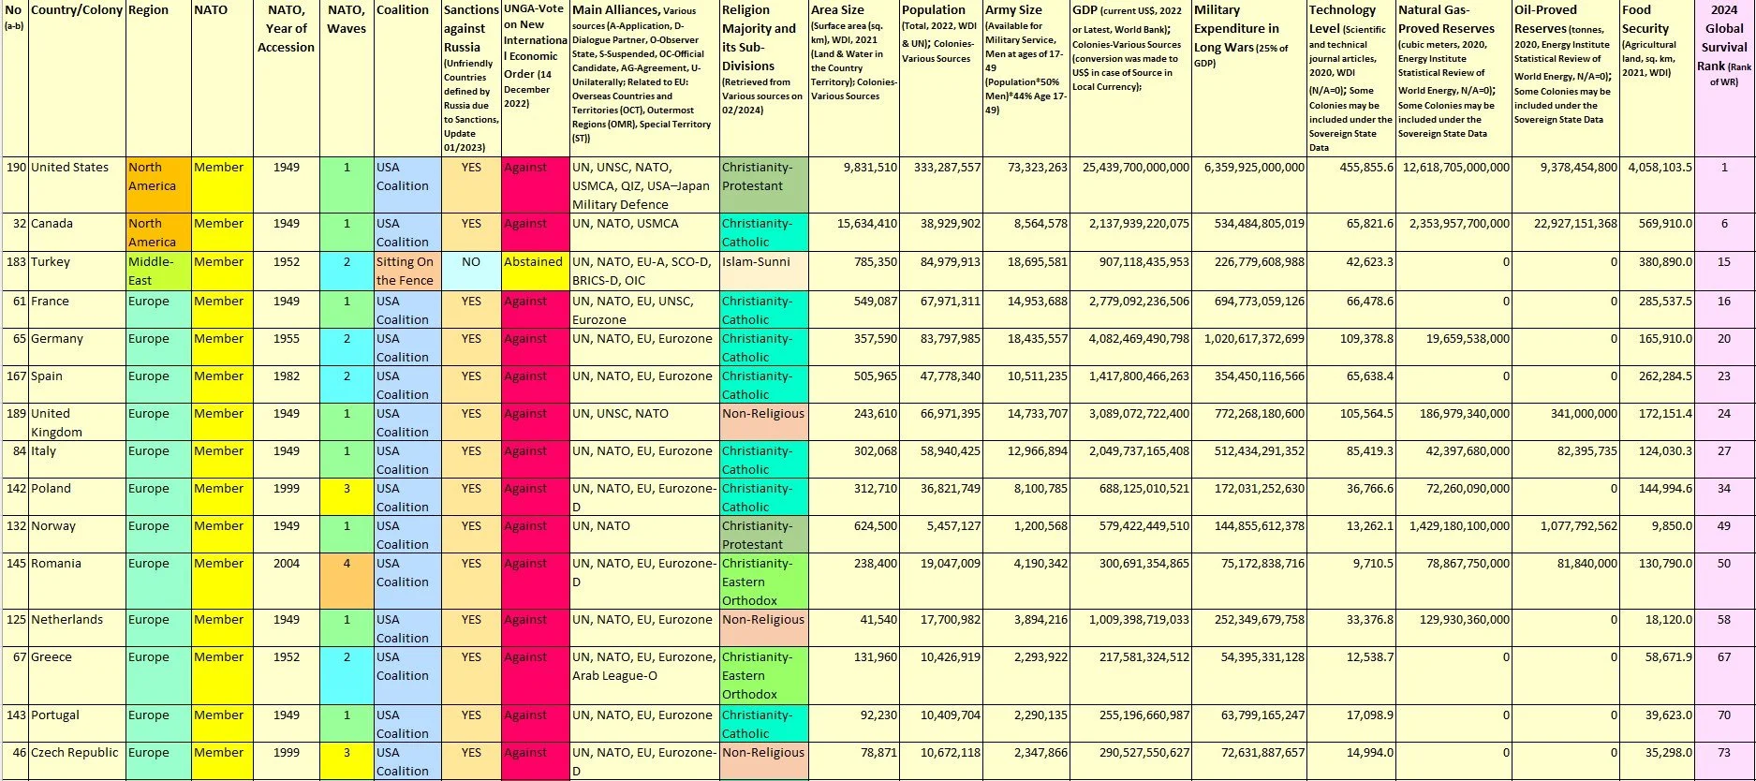This screenshot has width=1756, height=781.
Task: Click the Romania country cell
Action: 77,582
